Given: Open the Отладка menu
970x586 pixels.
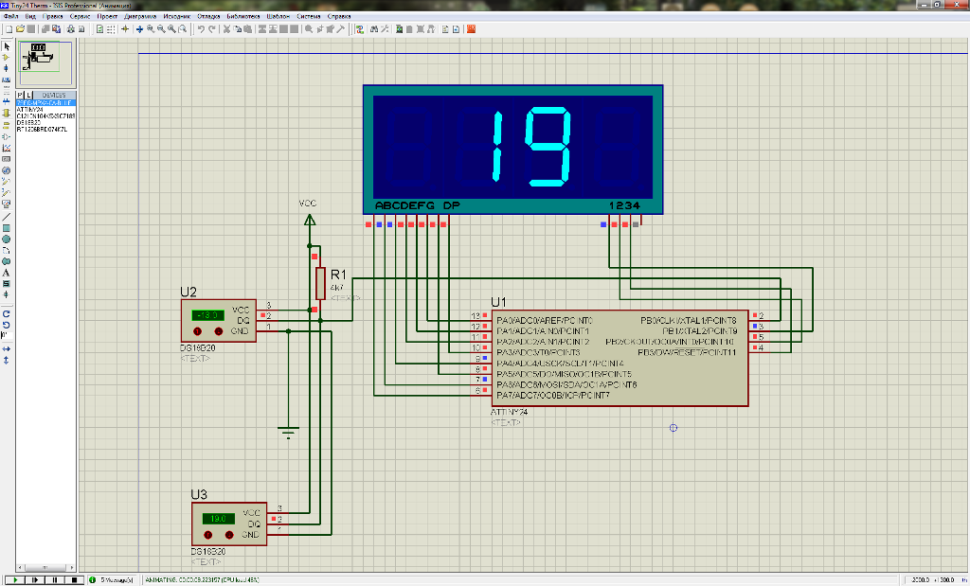Looking at the screenshot, I should 208,16.
